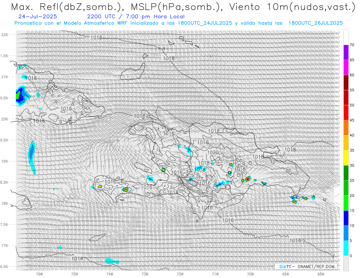
Task: Select the dark green 25-30 dBZ colorbar segment
Action: click(346, 173)
